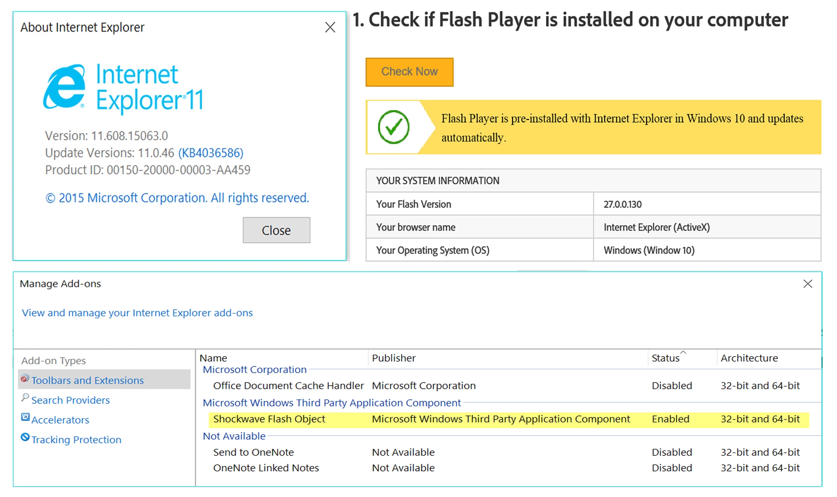Click the Accelerators icon in sidebar
The width and height of the screenshot is (837, 497).
tap(25, 417)
